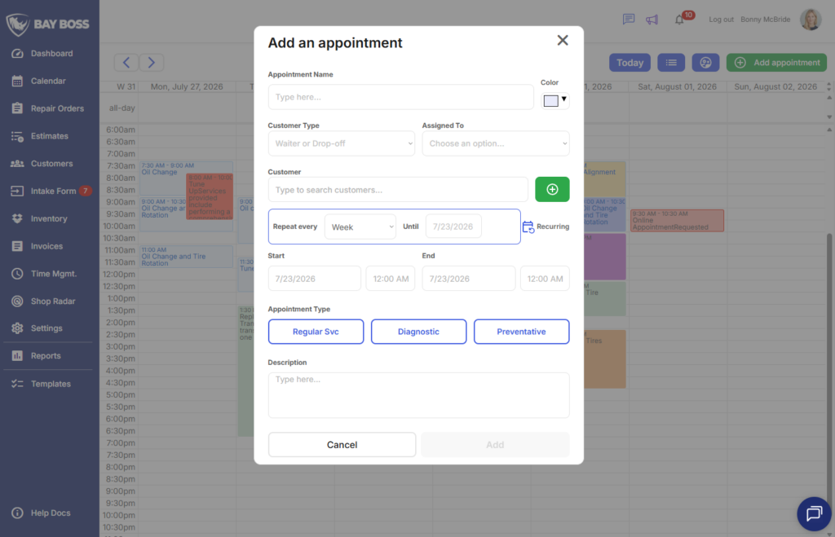Open the 7:30 AM Oil Change event
The image size is (835, 537).
pos(162,178)
